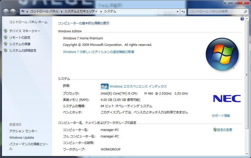Click the vertical scrollbar thumb

pyautogui.click(x=247, y=75)
